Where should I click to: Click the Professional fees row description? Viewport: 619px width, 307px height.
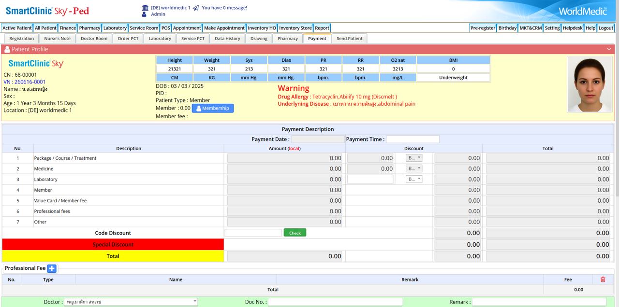(52, 211)
